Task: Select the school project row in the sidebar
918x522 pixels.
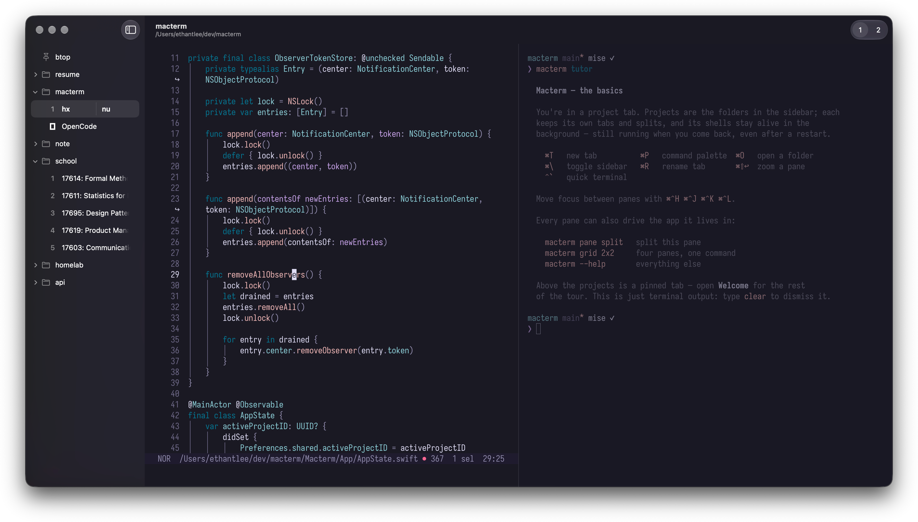Action: tap(85, 161)
